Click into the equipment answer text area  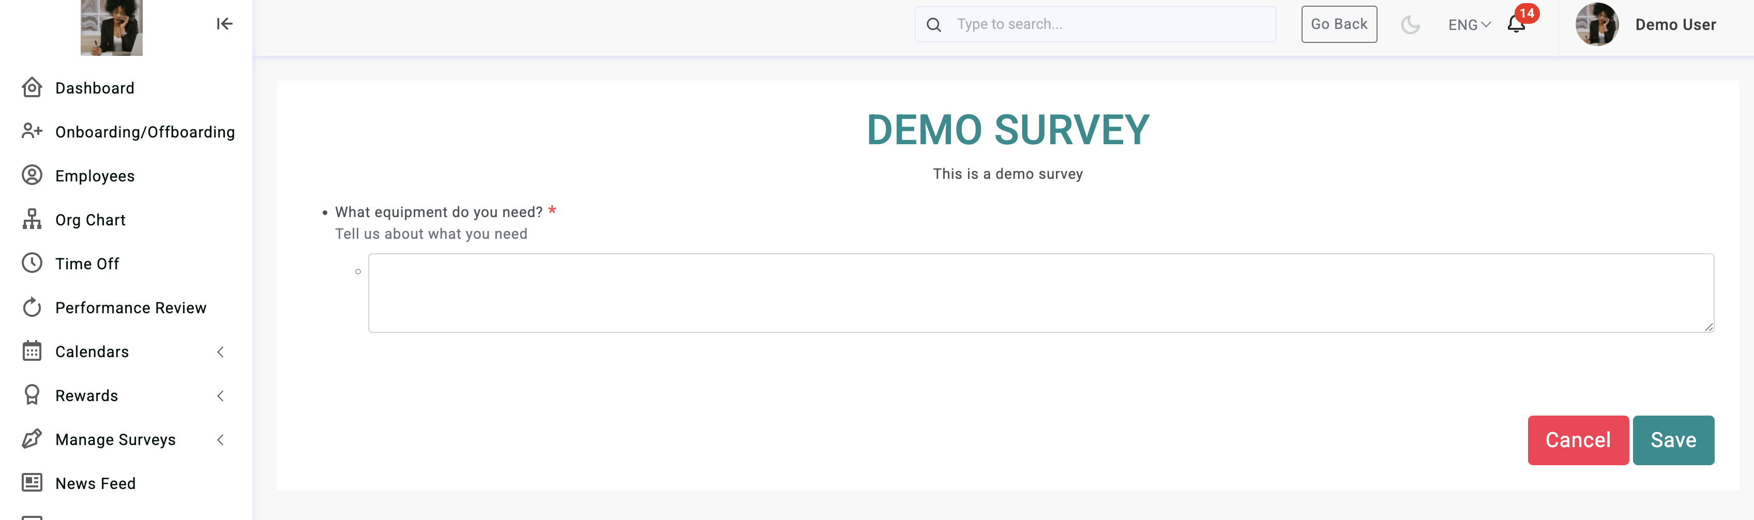[x=1040, y=294]
